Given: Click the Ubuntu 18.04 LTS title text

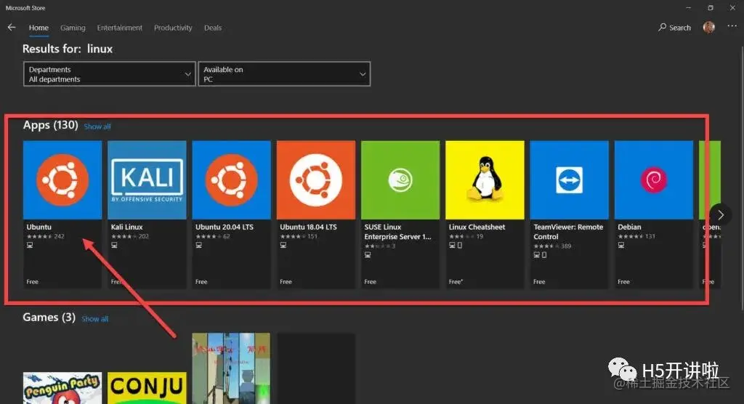Looking at the screenshot, I should pos(308,227).
